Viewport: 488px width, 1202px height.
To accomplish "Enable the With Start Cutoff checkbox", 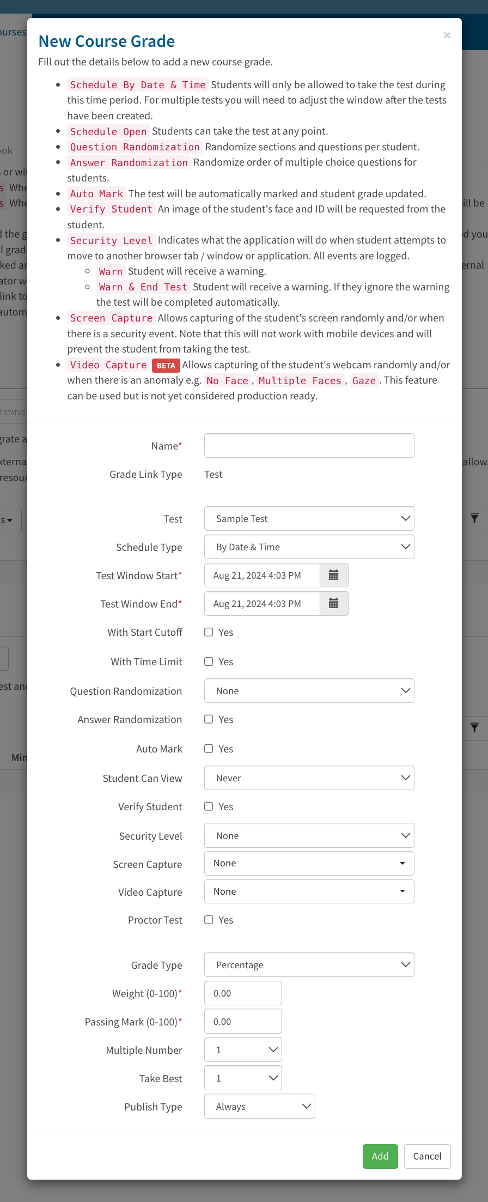I will coord(209,632).
